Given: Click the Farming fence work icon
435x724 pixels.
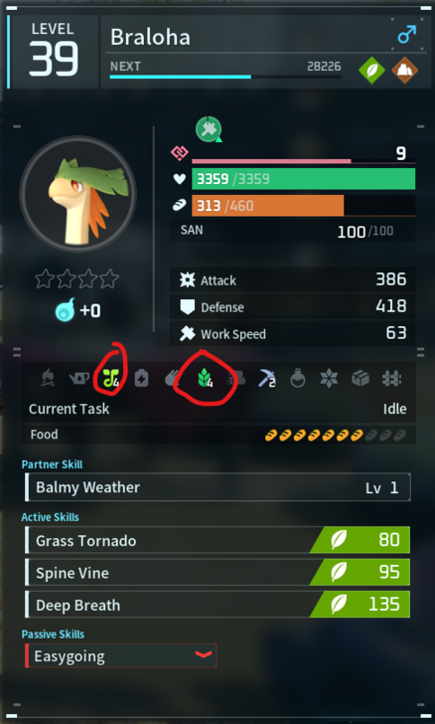Looking at the screenshot, I should [x=391, y=379].
